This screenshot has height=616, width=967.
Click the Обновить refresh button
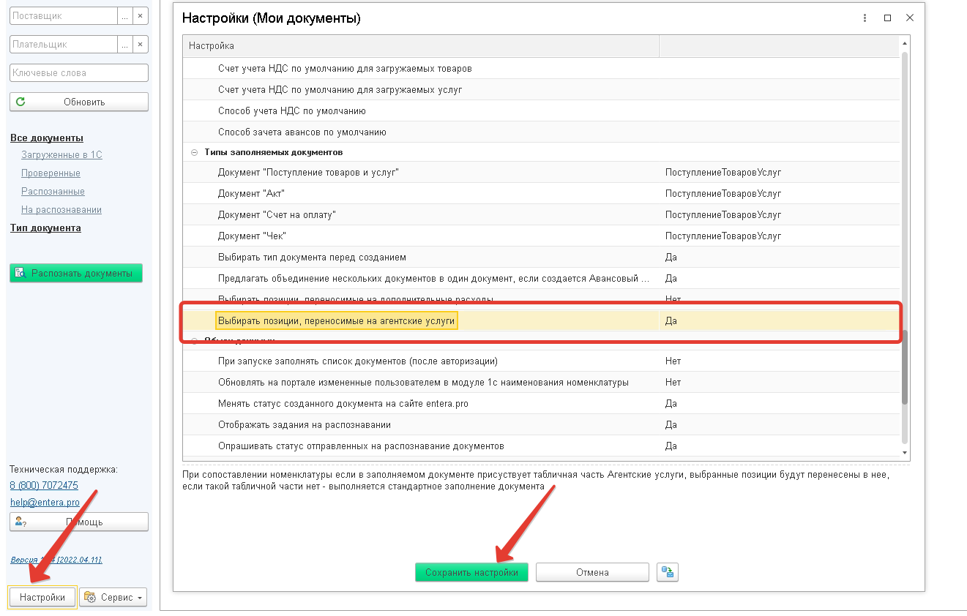coord(79,102)
